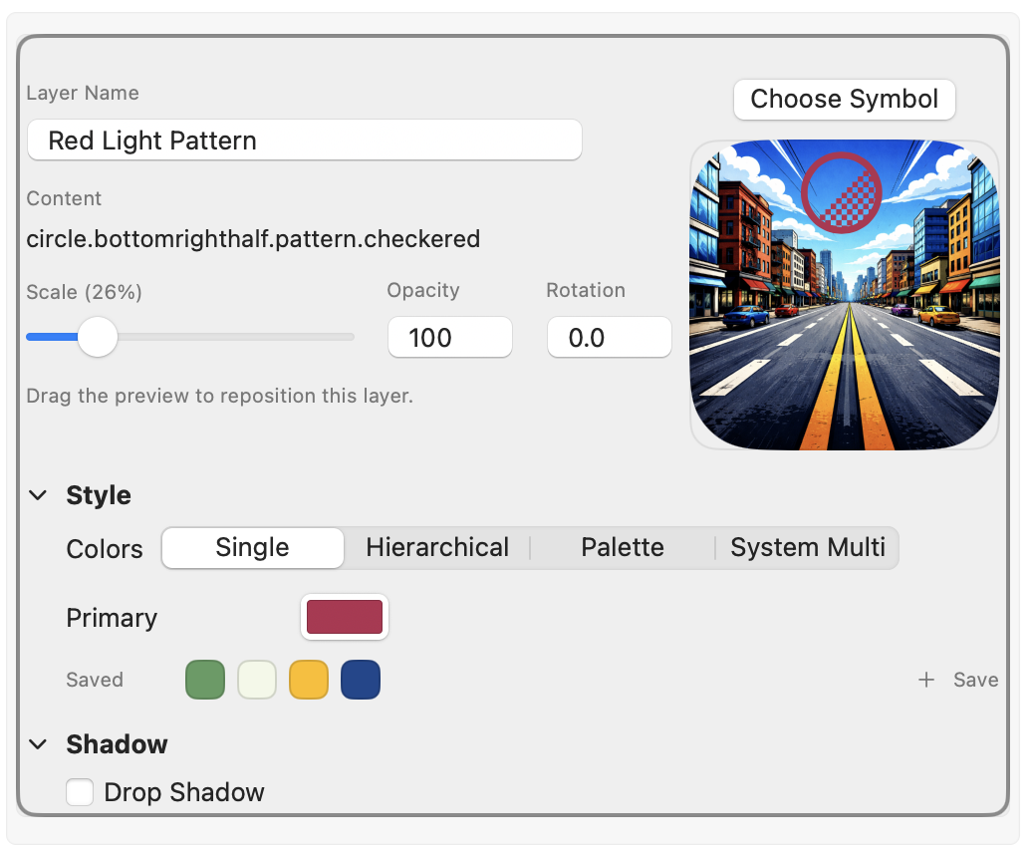Click the Choose Symbol button
Screen dimensions: 1032x857
844,100
